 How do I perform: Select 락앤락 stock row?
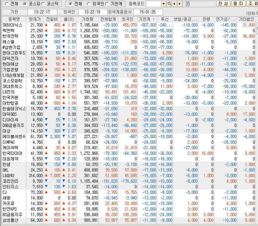point(129,31)
